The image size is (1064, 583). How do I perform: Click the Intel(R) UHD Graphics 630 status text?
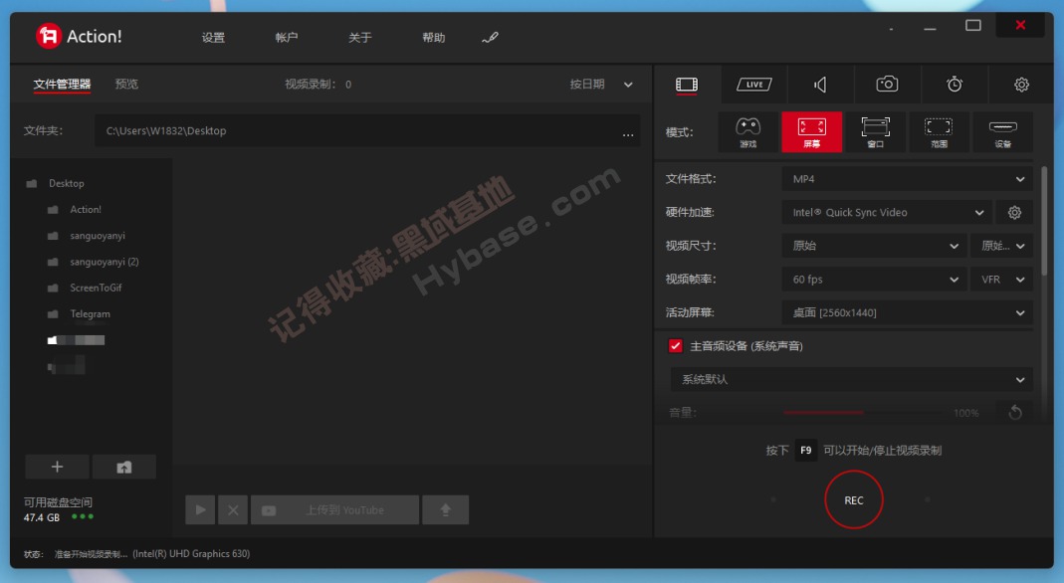(x=191, y=554)
